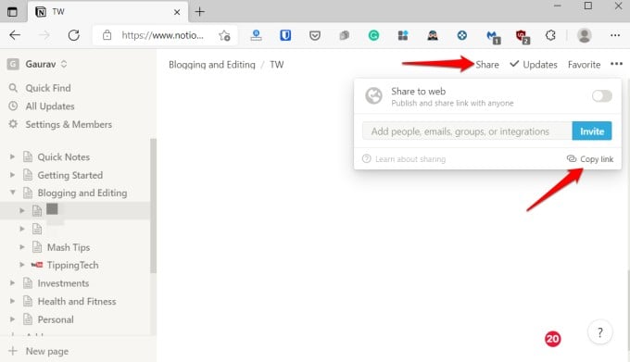Open the Updates menu
The image size is (630, 362).
click(534, 64)
